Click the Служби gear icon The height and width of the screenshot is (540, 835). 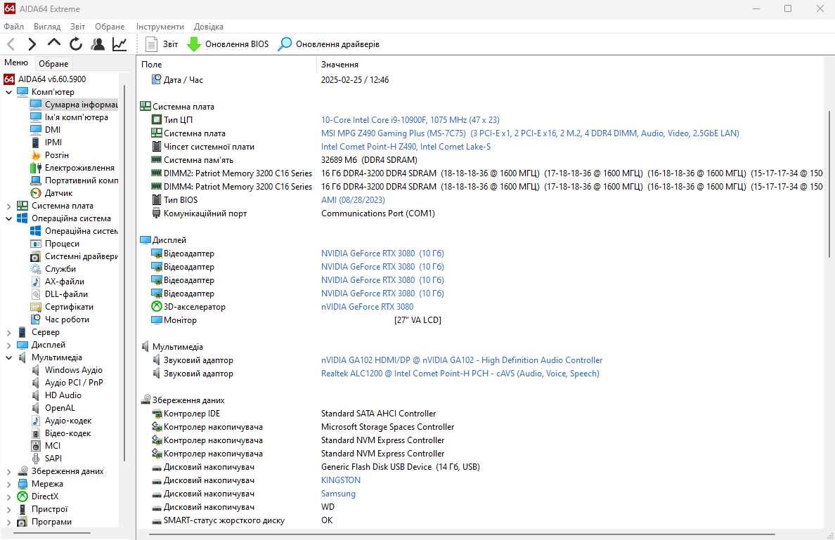(36, 269)
